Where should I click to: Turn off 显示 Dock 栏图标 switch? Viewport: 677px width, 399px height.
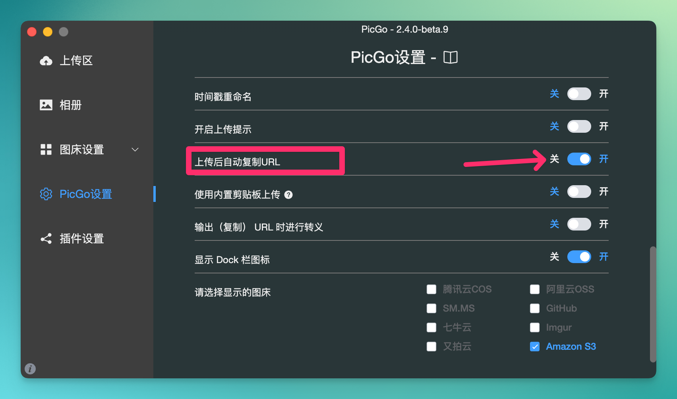tap(579, 257)
